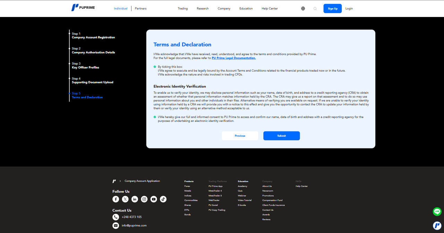The image size is (444, 233).
Task: Open the X (Twitter) social icon
Action: point(125,199)
